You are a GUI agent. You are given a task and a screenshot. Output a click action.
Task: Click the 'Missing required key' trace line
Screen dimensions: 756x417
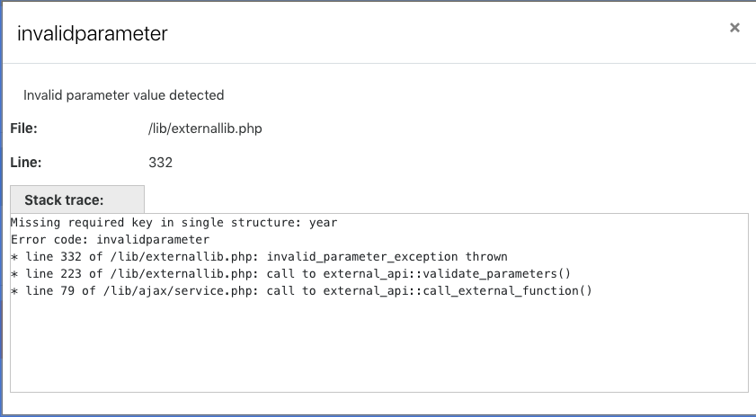(174, 223)
